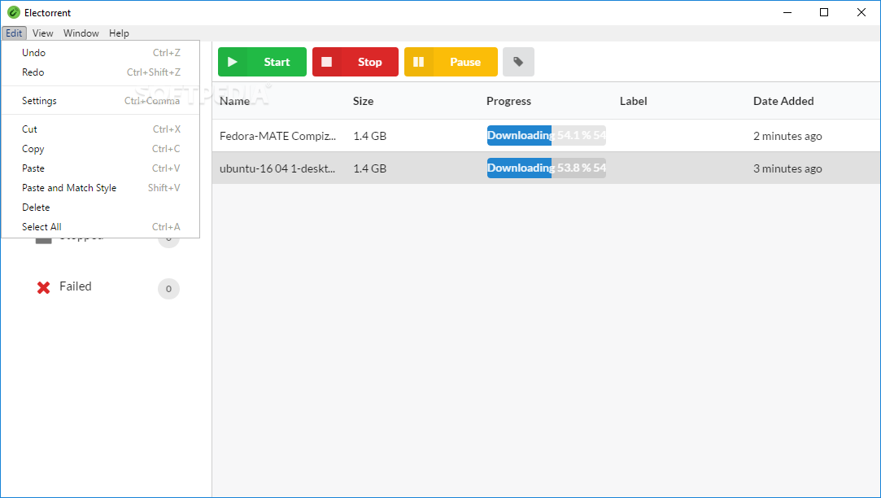Screen dimensions: 881x498
Task: Click the Pause torrent button
Action: (451, 62)
